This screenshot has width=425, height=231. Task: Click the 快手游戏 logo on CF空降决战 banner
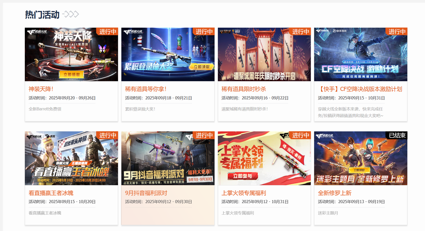339,31
